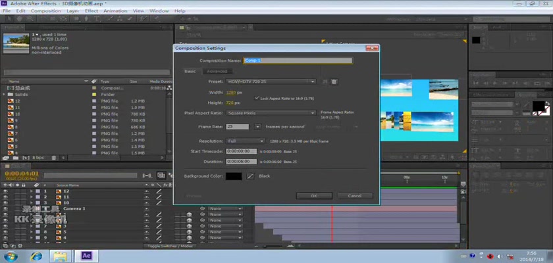Toggle 3D switch for layer 9
Viewport: 553px width, 263px height.
[x=189, y=237]
